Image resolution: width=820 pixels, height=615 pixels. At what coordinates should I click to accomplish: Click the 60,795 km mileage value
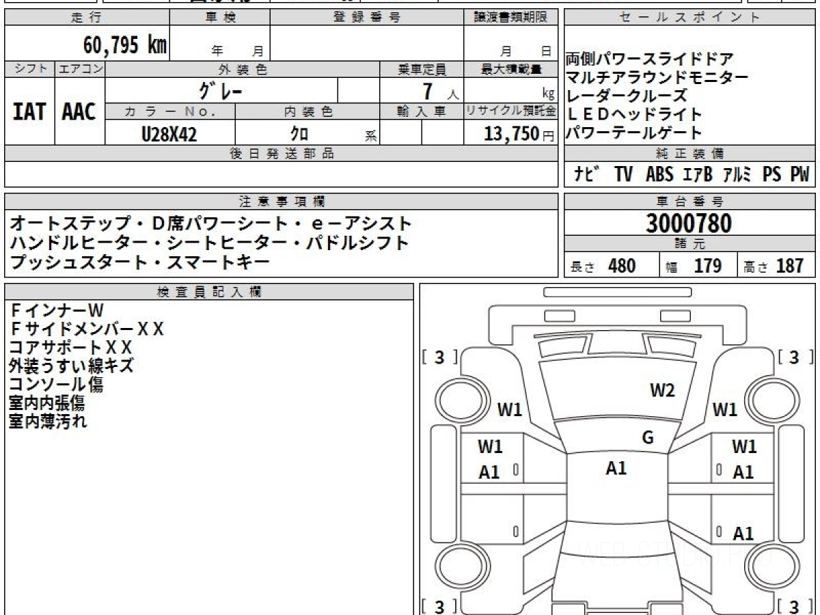124,45
